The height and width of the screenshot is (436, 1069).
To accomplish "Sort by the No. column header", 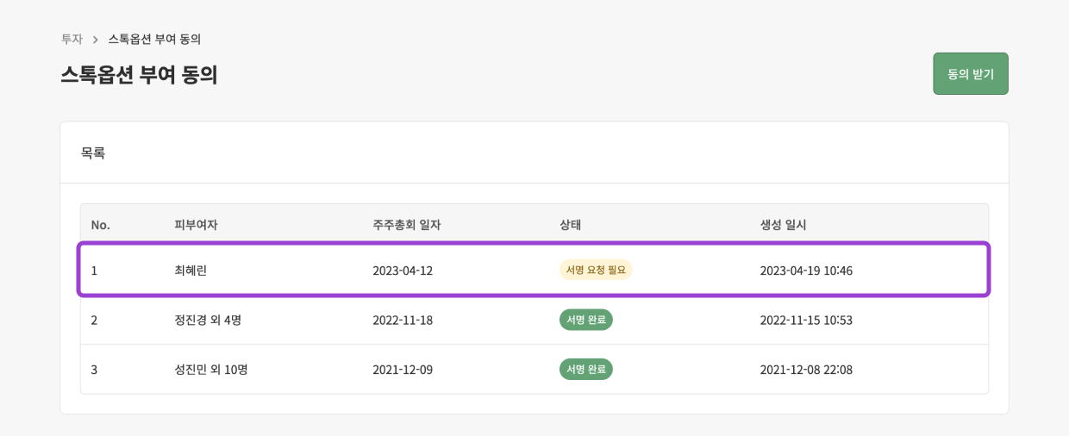I will 101,225.
